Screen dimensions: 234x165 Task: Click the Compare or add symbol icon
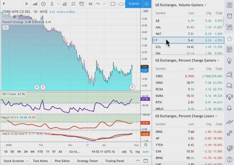tap(43, 4)
